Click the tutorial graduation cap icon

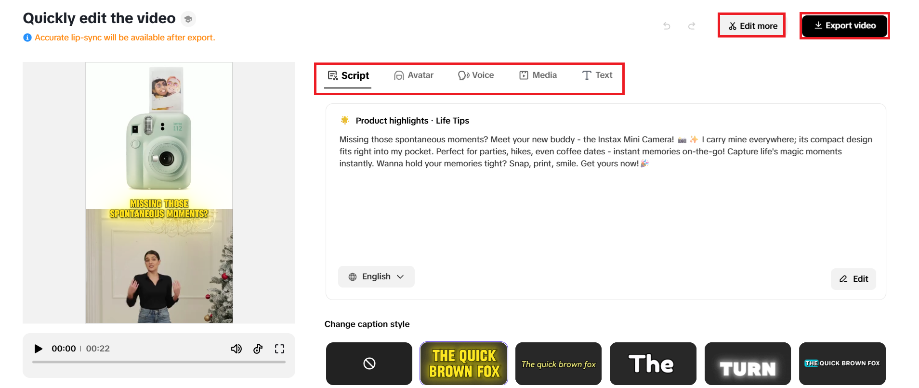pos(188,19)
